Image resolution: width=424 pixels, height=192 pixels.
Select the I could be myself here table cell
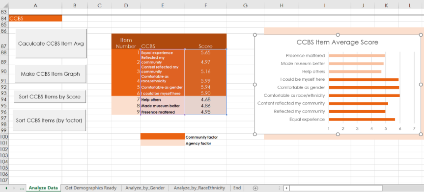click(163, 93)
